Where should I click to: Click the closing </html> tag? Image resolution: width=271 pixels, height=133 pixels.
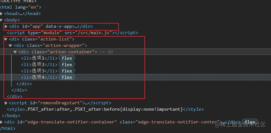point(8,129)
